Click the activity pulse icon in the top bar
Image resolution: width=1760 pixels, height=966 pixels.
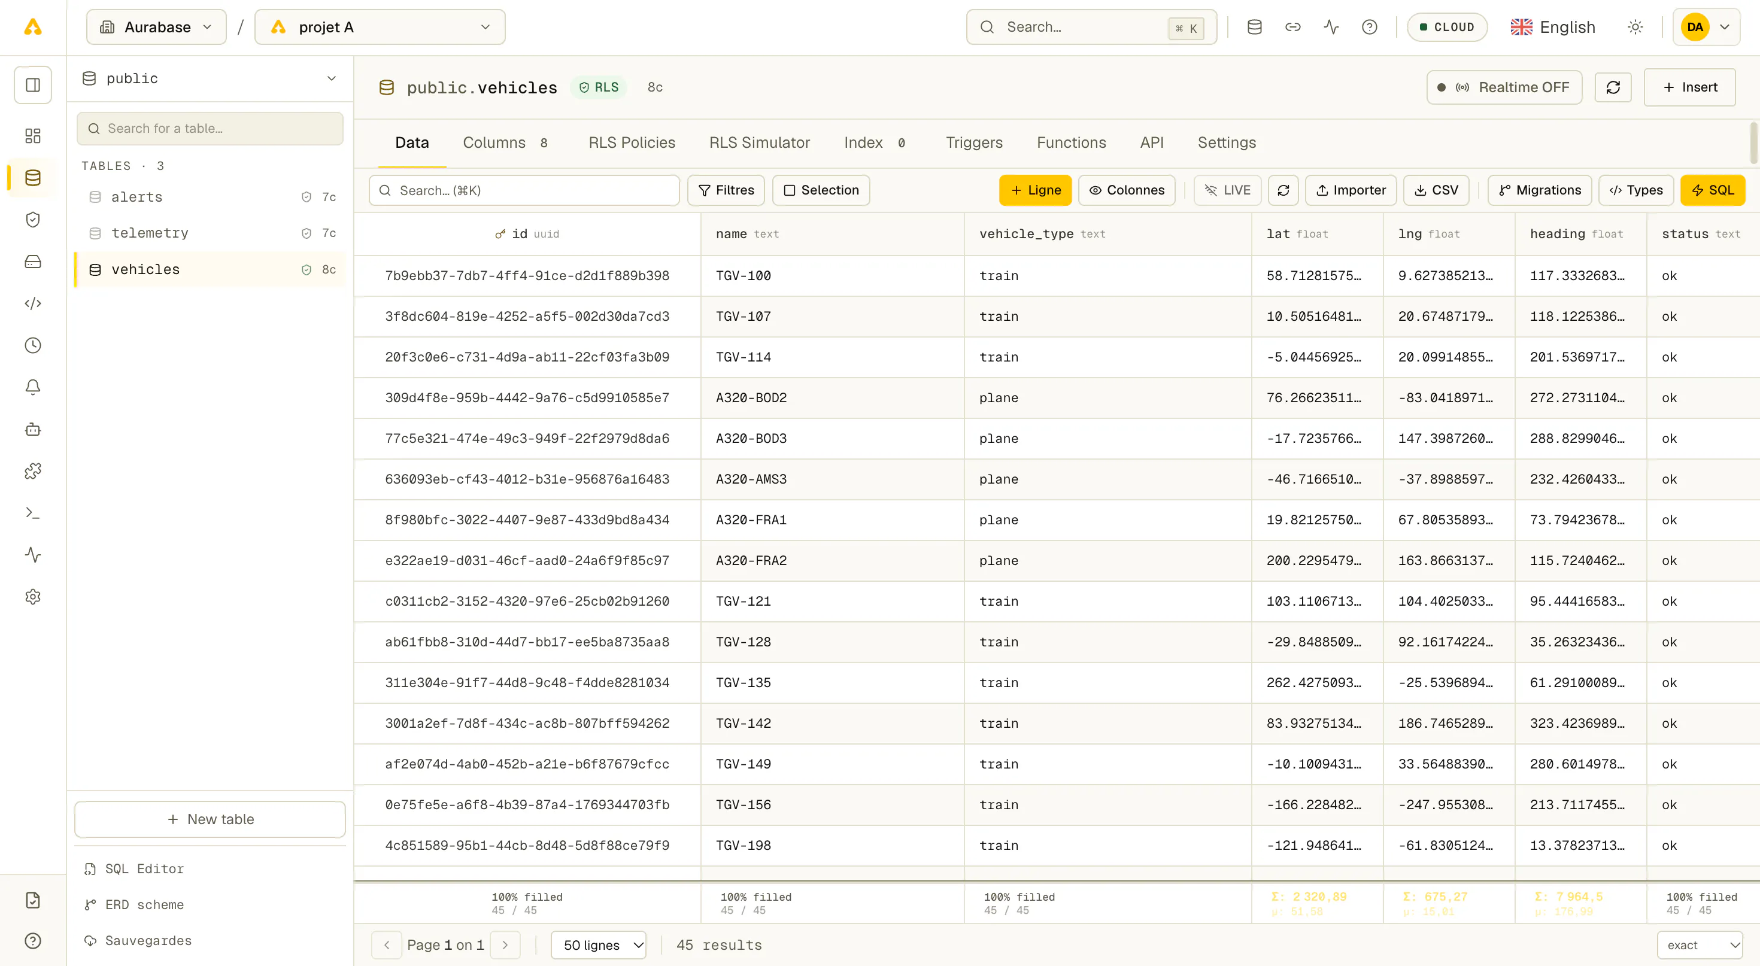coord(1331,28)
